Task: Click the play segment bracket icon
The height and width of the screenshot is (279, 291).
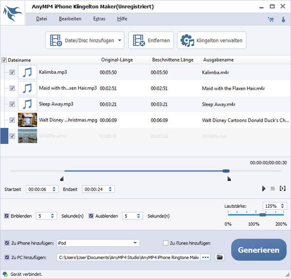Action: [282, 189]
